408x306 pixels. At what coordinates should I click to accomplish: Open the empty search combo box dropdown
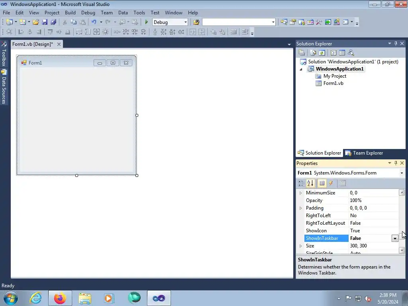(273, 22)
